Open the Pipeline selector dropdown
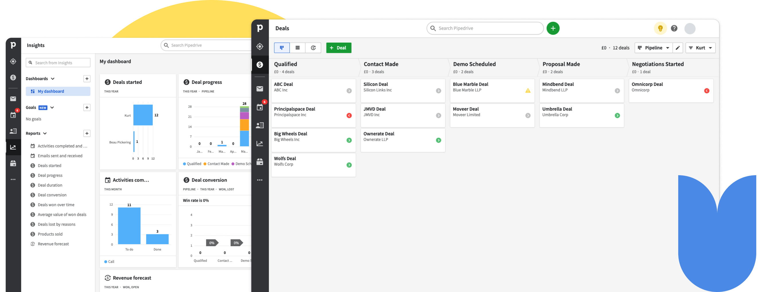This screenshot has height=292, width=762. (x=653, y=48)
